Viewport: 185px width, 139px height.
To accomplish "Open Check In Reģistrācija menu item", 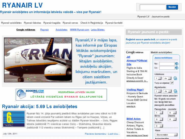I will pos(92,23).
